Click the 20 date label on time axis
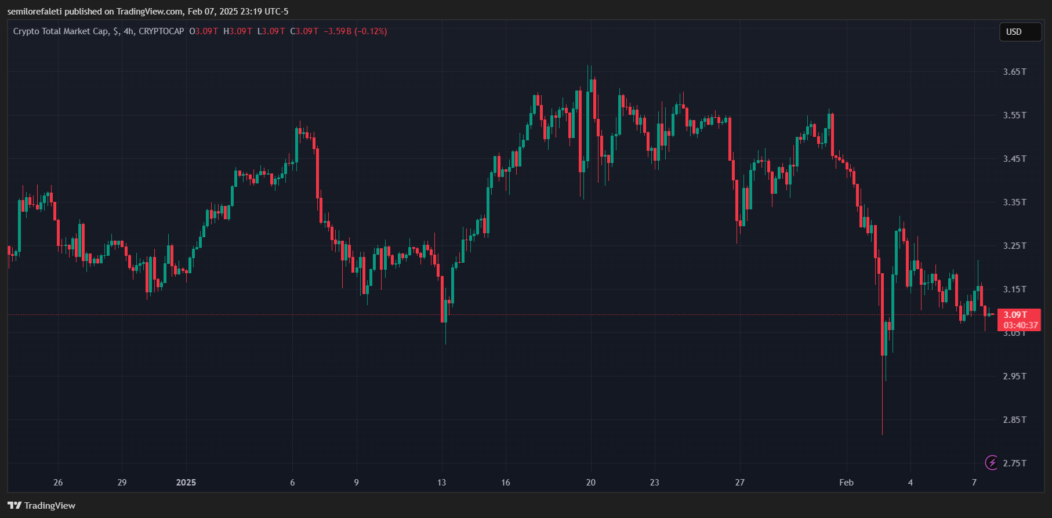Screen dimensions: 1052x518 [591, 483]
